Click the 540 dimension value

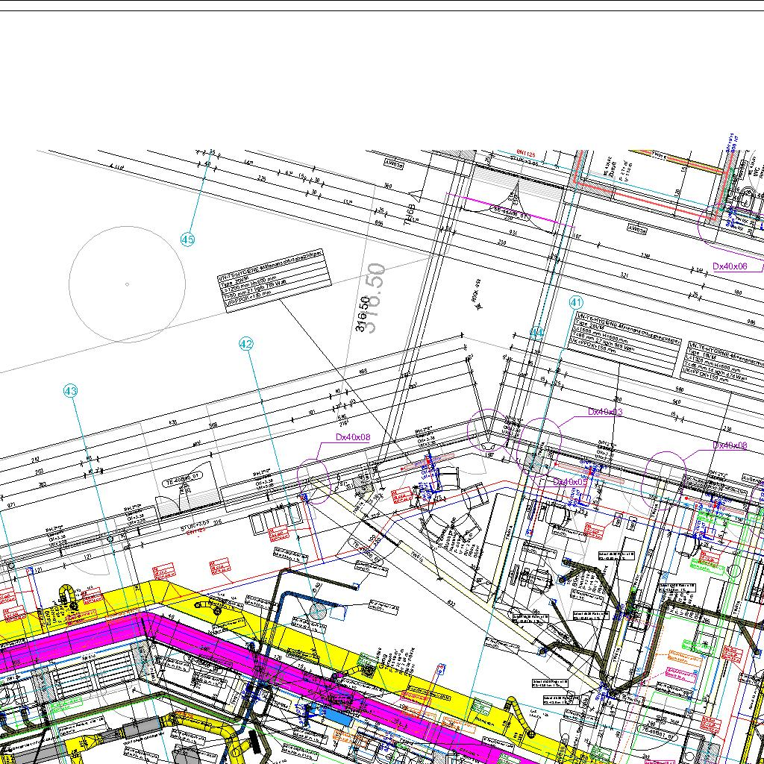[676, 402]
